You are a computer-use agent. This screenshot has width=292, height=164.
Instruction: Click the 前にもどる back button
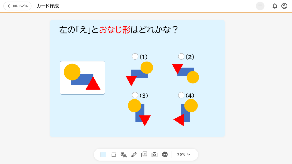(17, 6)
